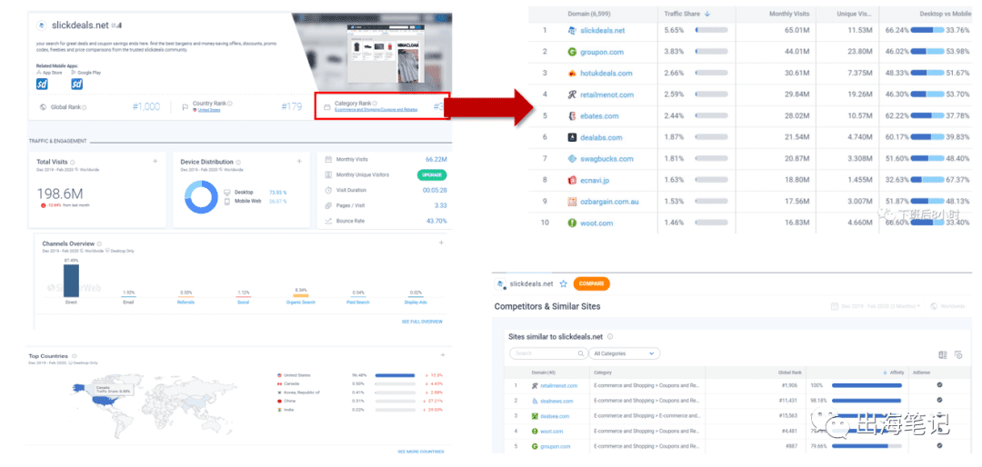Click the device distribution donut chart
This screenshot has width=982, height=467.
coord(201,197)
